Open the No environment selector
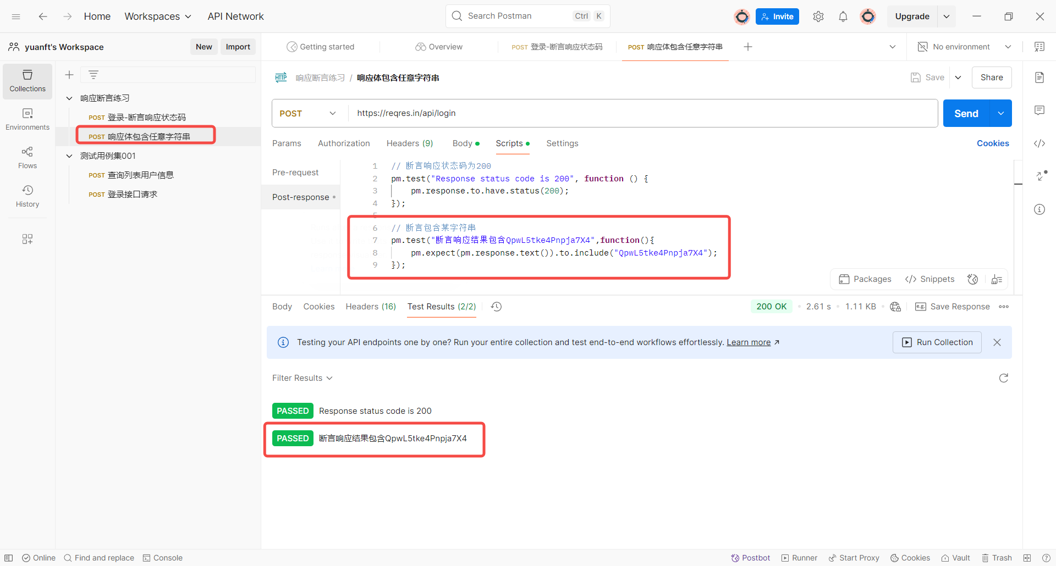This screenshot has height=566, width=1056. pyautogui.click(x=964, y=47)
